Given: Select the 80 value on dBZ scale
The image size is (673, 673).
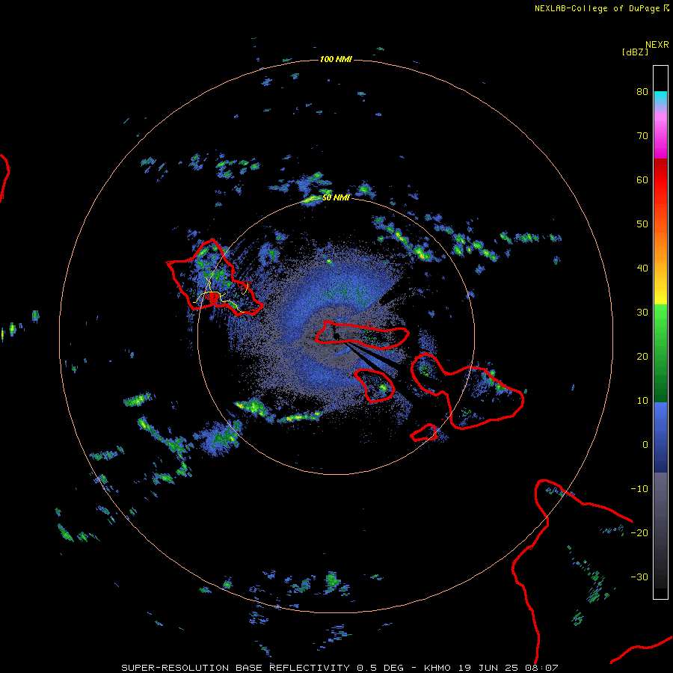Looking at the screenshot, I should point(642,91).
